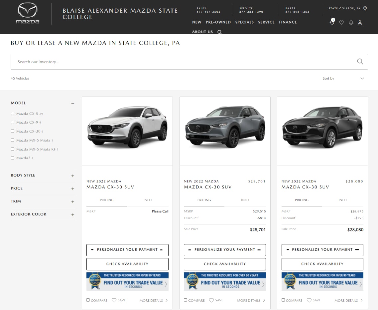Open recently viewed vehicles history icon
Image resolution: width=378 pixels, height=310 pixels.
coord(332,22)
